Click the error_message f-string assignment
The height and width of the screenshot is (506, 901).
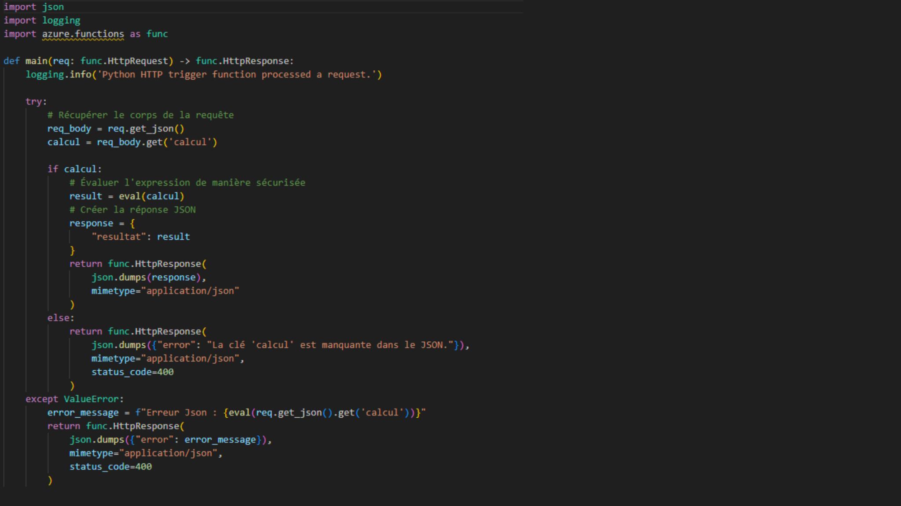pos(82,412)
